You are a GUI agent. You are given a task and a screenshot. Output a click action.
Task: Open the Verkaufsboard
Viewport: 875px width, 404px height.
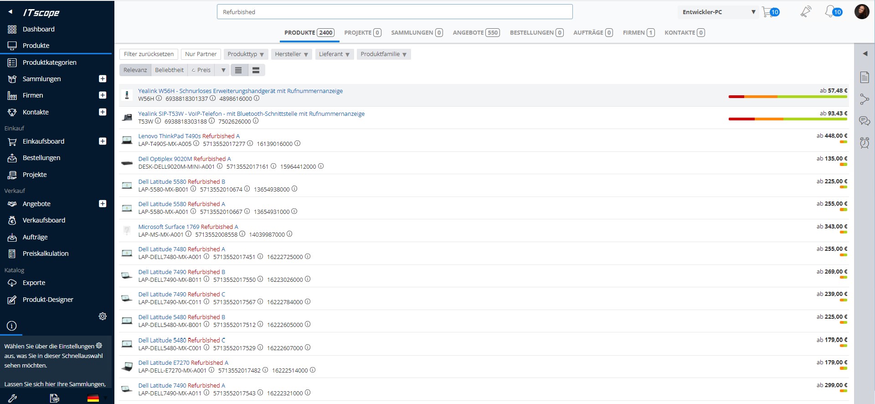44,220
